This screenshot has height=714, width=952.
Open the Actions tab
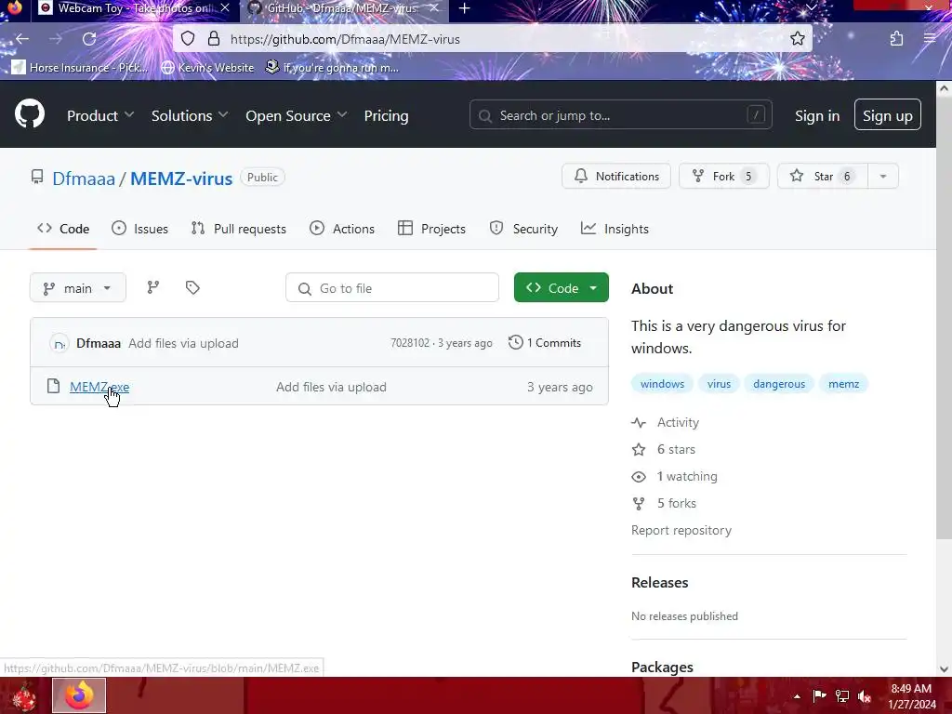[342, 229]
